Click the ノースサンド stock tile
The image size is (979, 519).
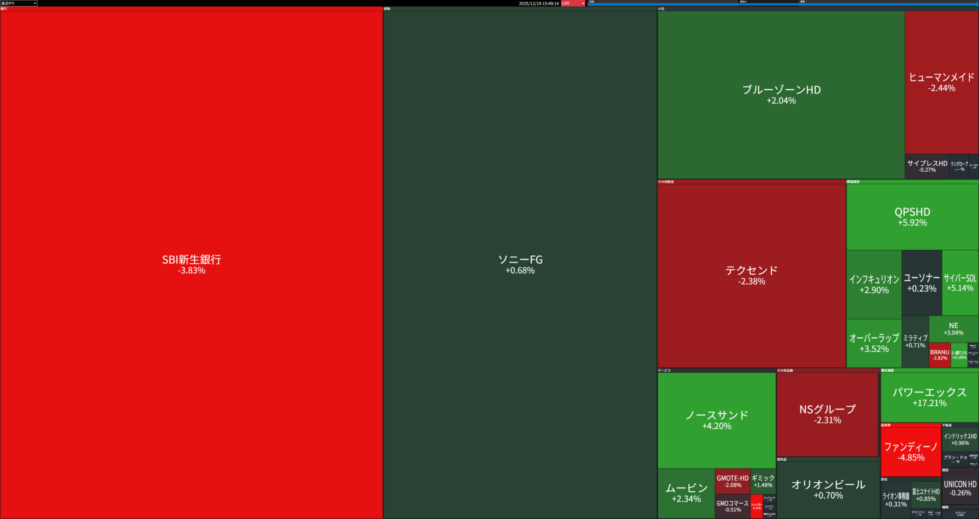pyautogui.click(x=716, y=420)
